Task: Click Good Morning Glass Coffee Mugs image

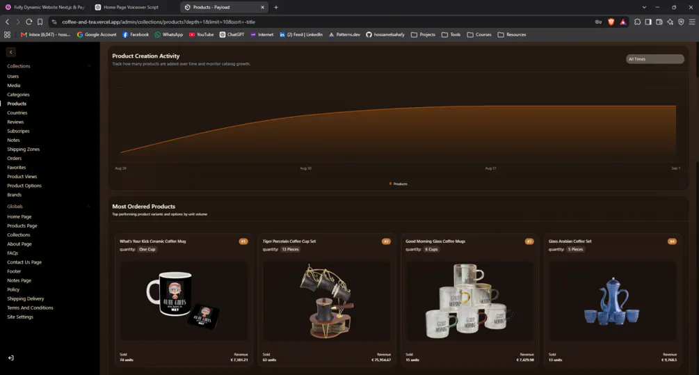Action: click(x=469, y=301)
